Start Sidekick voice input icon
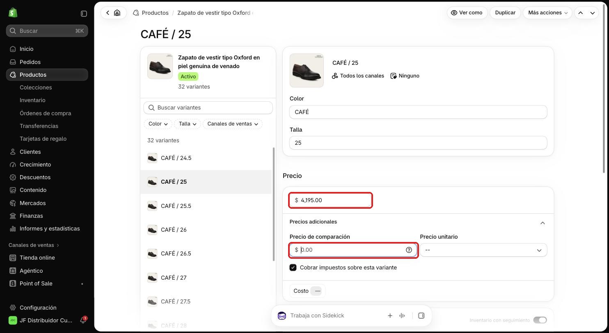 point(402,315)
